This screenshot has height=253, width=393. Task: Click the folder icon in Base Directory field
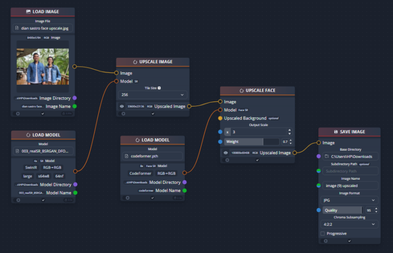[326, 156]
